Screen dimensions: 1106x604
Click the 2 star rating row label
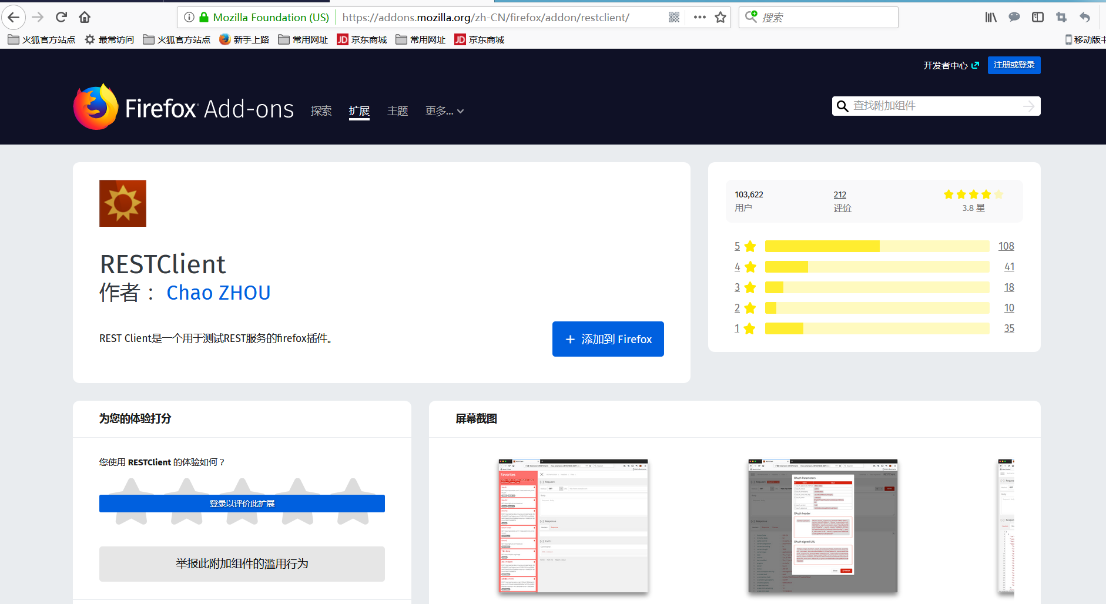[745, 308]
